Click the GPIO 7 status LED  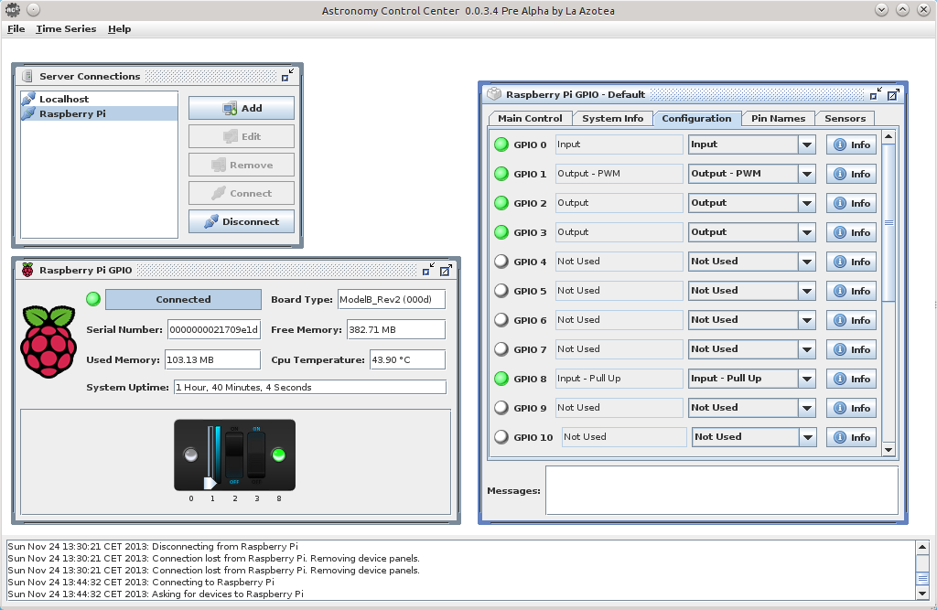point(501,349)
